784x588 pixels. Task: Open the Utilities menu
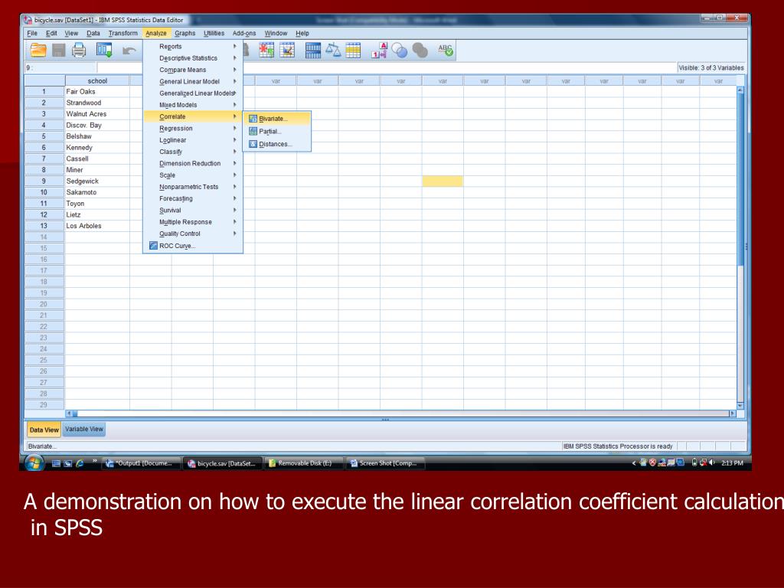point(214,33)
